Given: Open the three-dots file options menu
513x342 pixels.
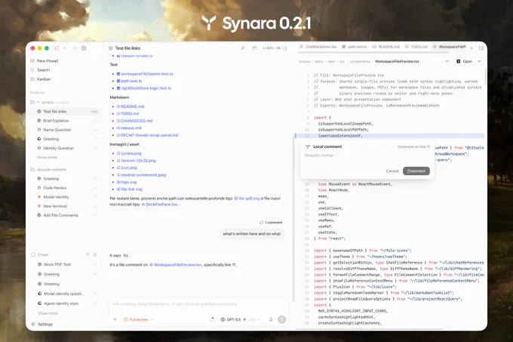Looking at the screenshot, I should [x=447, y=61].
